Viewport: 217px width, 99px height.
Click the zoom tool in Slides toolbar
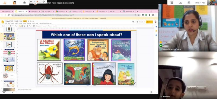(16, 26)
